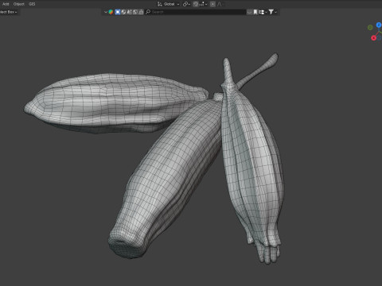The height and width of the screenshot is (286, 382).
Task: Click the green negative Y axis gizmo
Action: tap(370, 27)
